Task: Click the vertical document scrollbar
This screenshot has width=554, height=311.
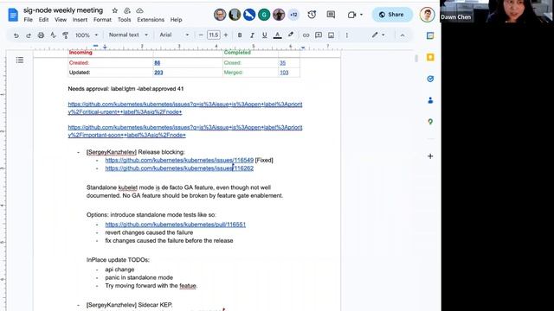Action: pos(416,58)
